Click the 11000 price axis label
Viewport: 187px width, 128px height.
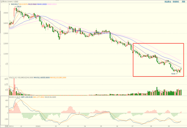point(6,54)
